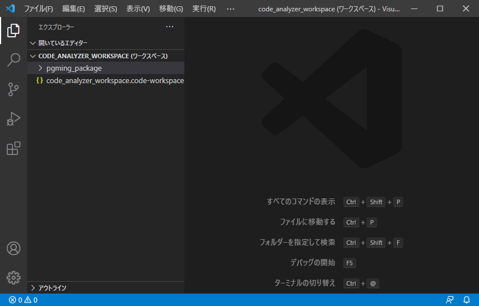Open the Source Control view icon
Image resolution: width=479 pixels, height=306 pixels.
click(x=14, y=89)
